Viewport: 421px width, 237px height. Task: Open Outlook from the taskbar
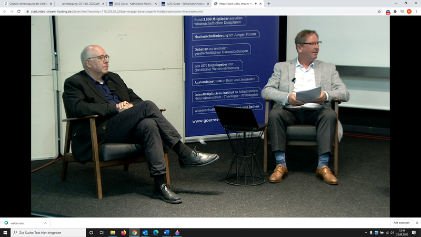(145, 232)
